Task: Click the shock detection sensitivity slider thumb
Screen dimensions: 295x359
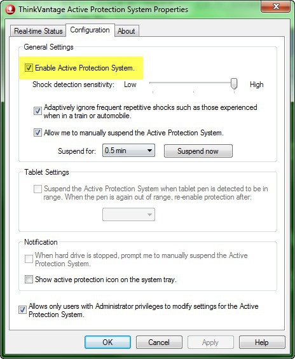Action: coord(234,84)
